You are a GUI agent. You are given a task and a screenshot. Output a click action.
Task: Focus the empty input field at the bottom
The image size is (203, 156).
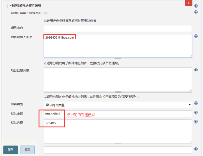click(x=118, y=150)
